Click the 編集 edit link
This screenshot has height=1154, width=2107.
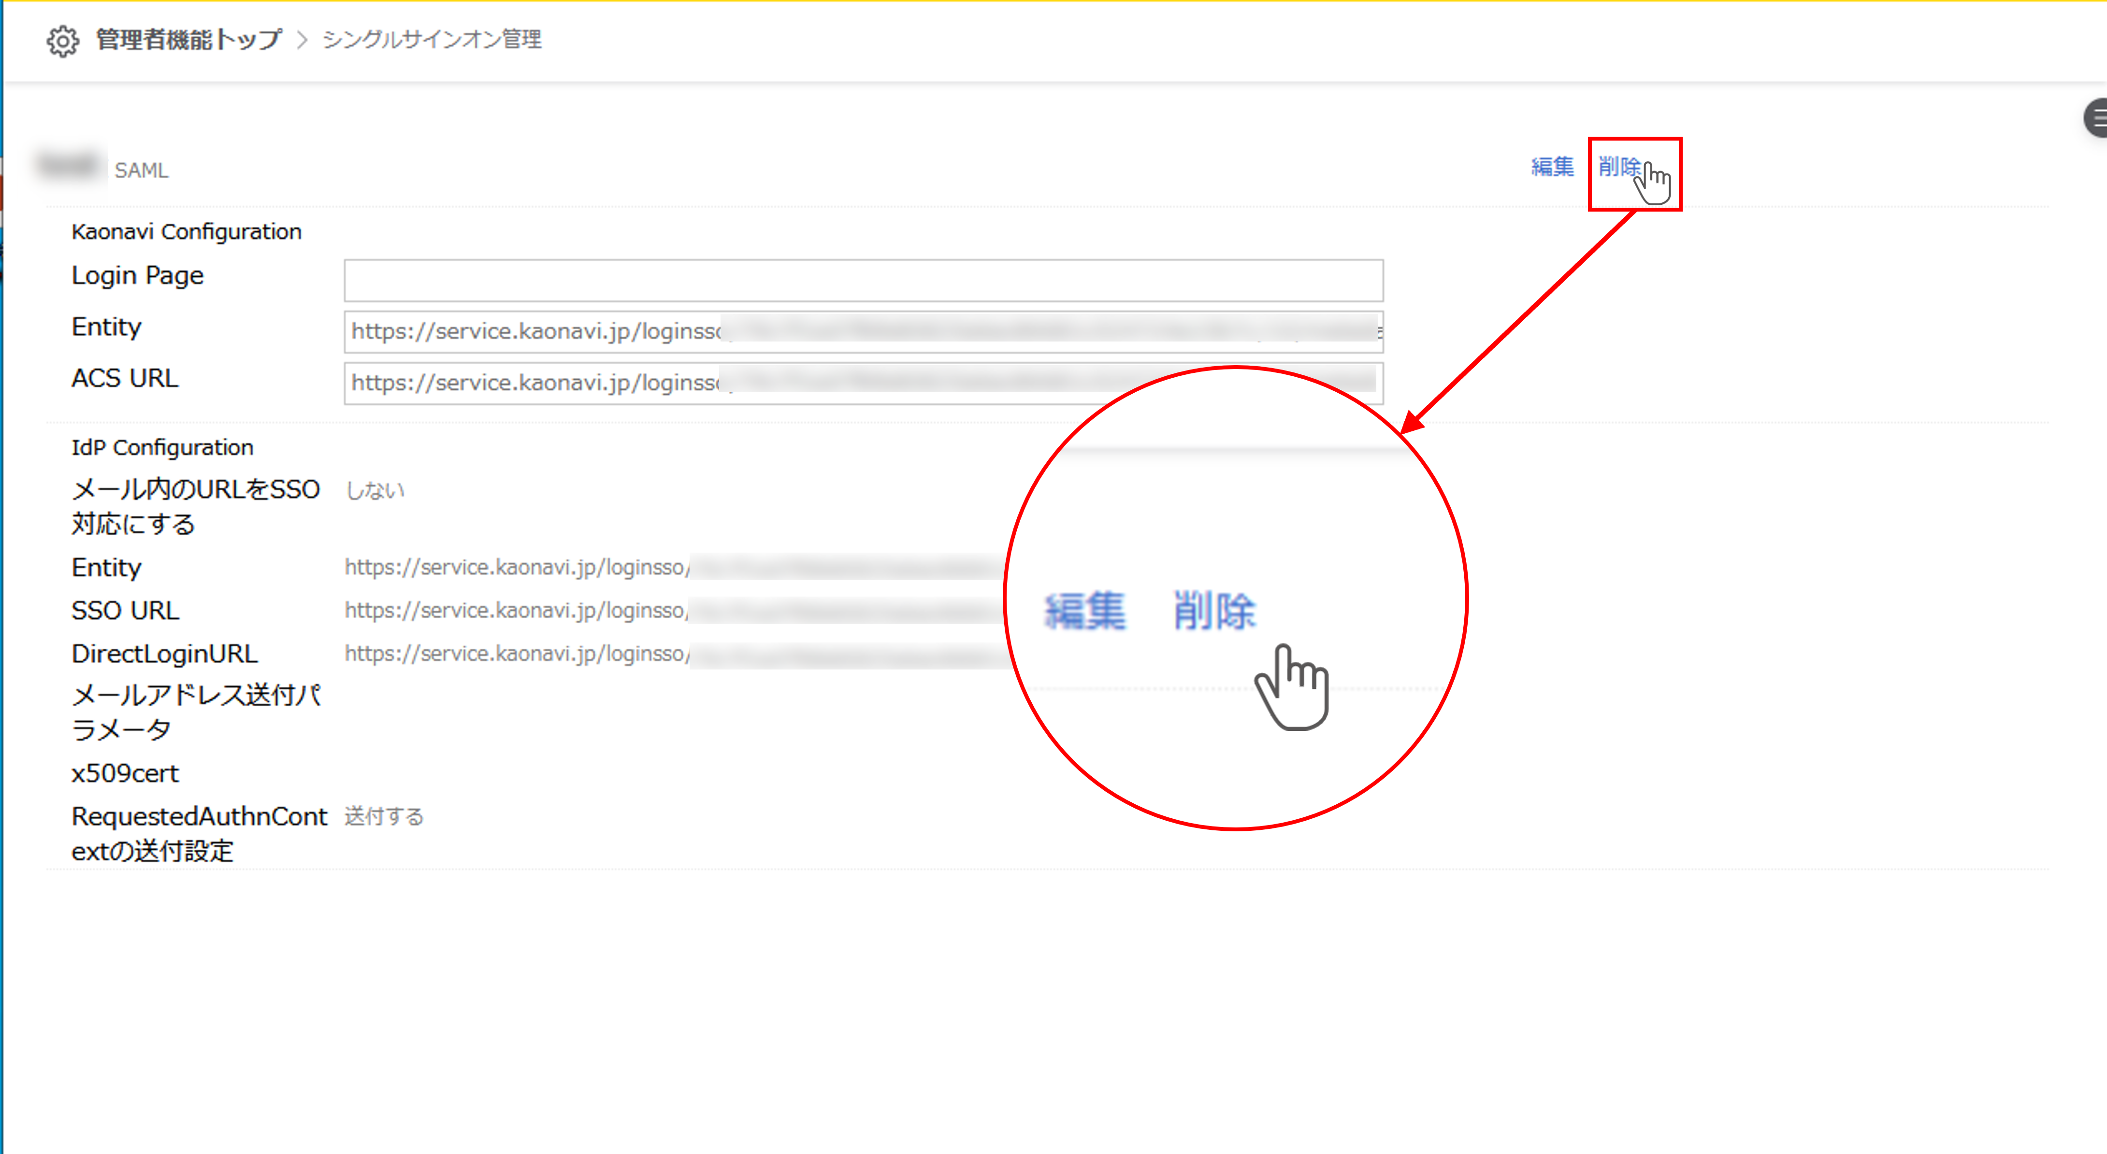tap(1552, 167)
